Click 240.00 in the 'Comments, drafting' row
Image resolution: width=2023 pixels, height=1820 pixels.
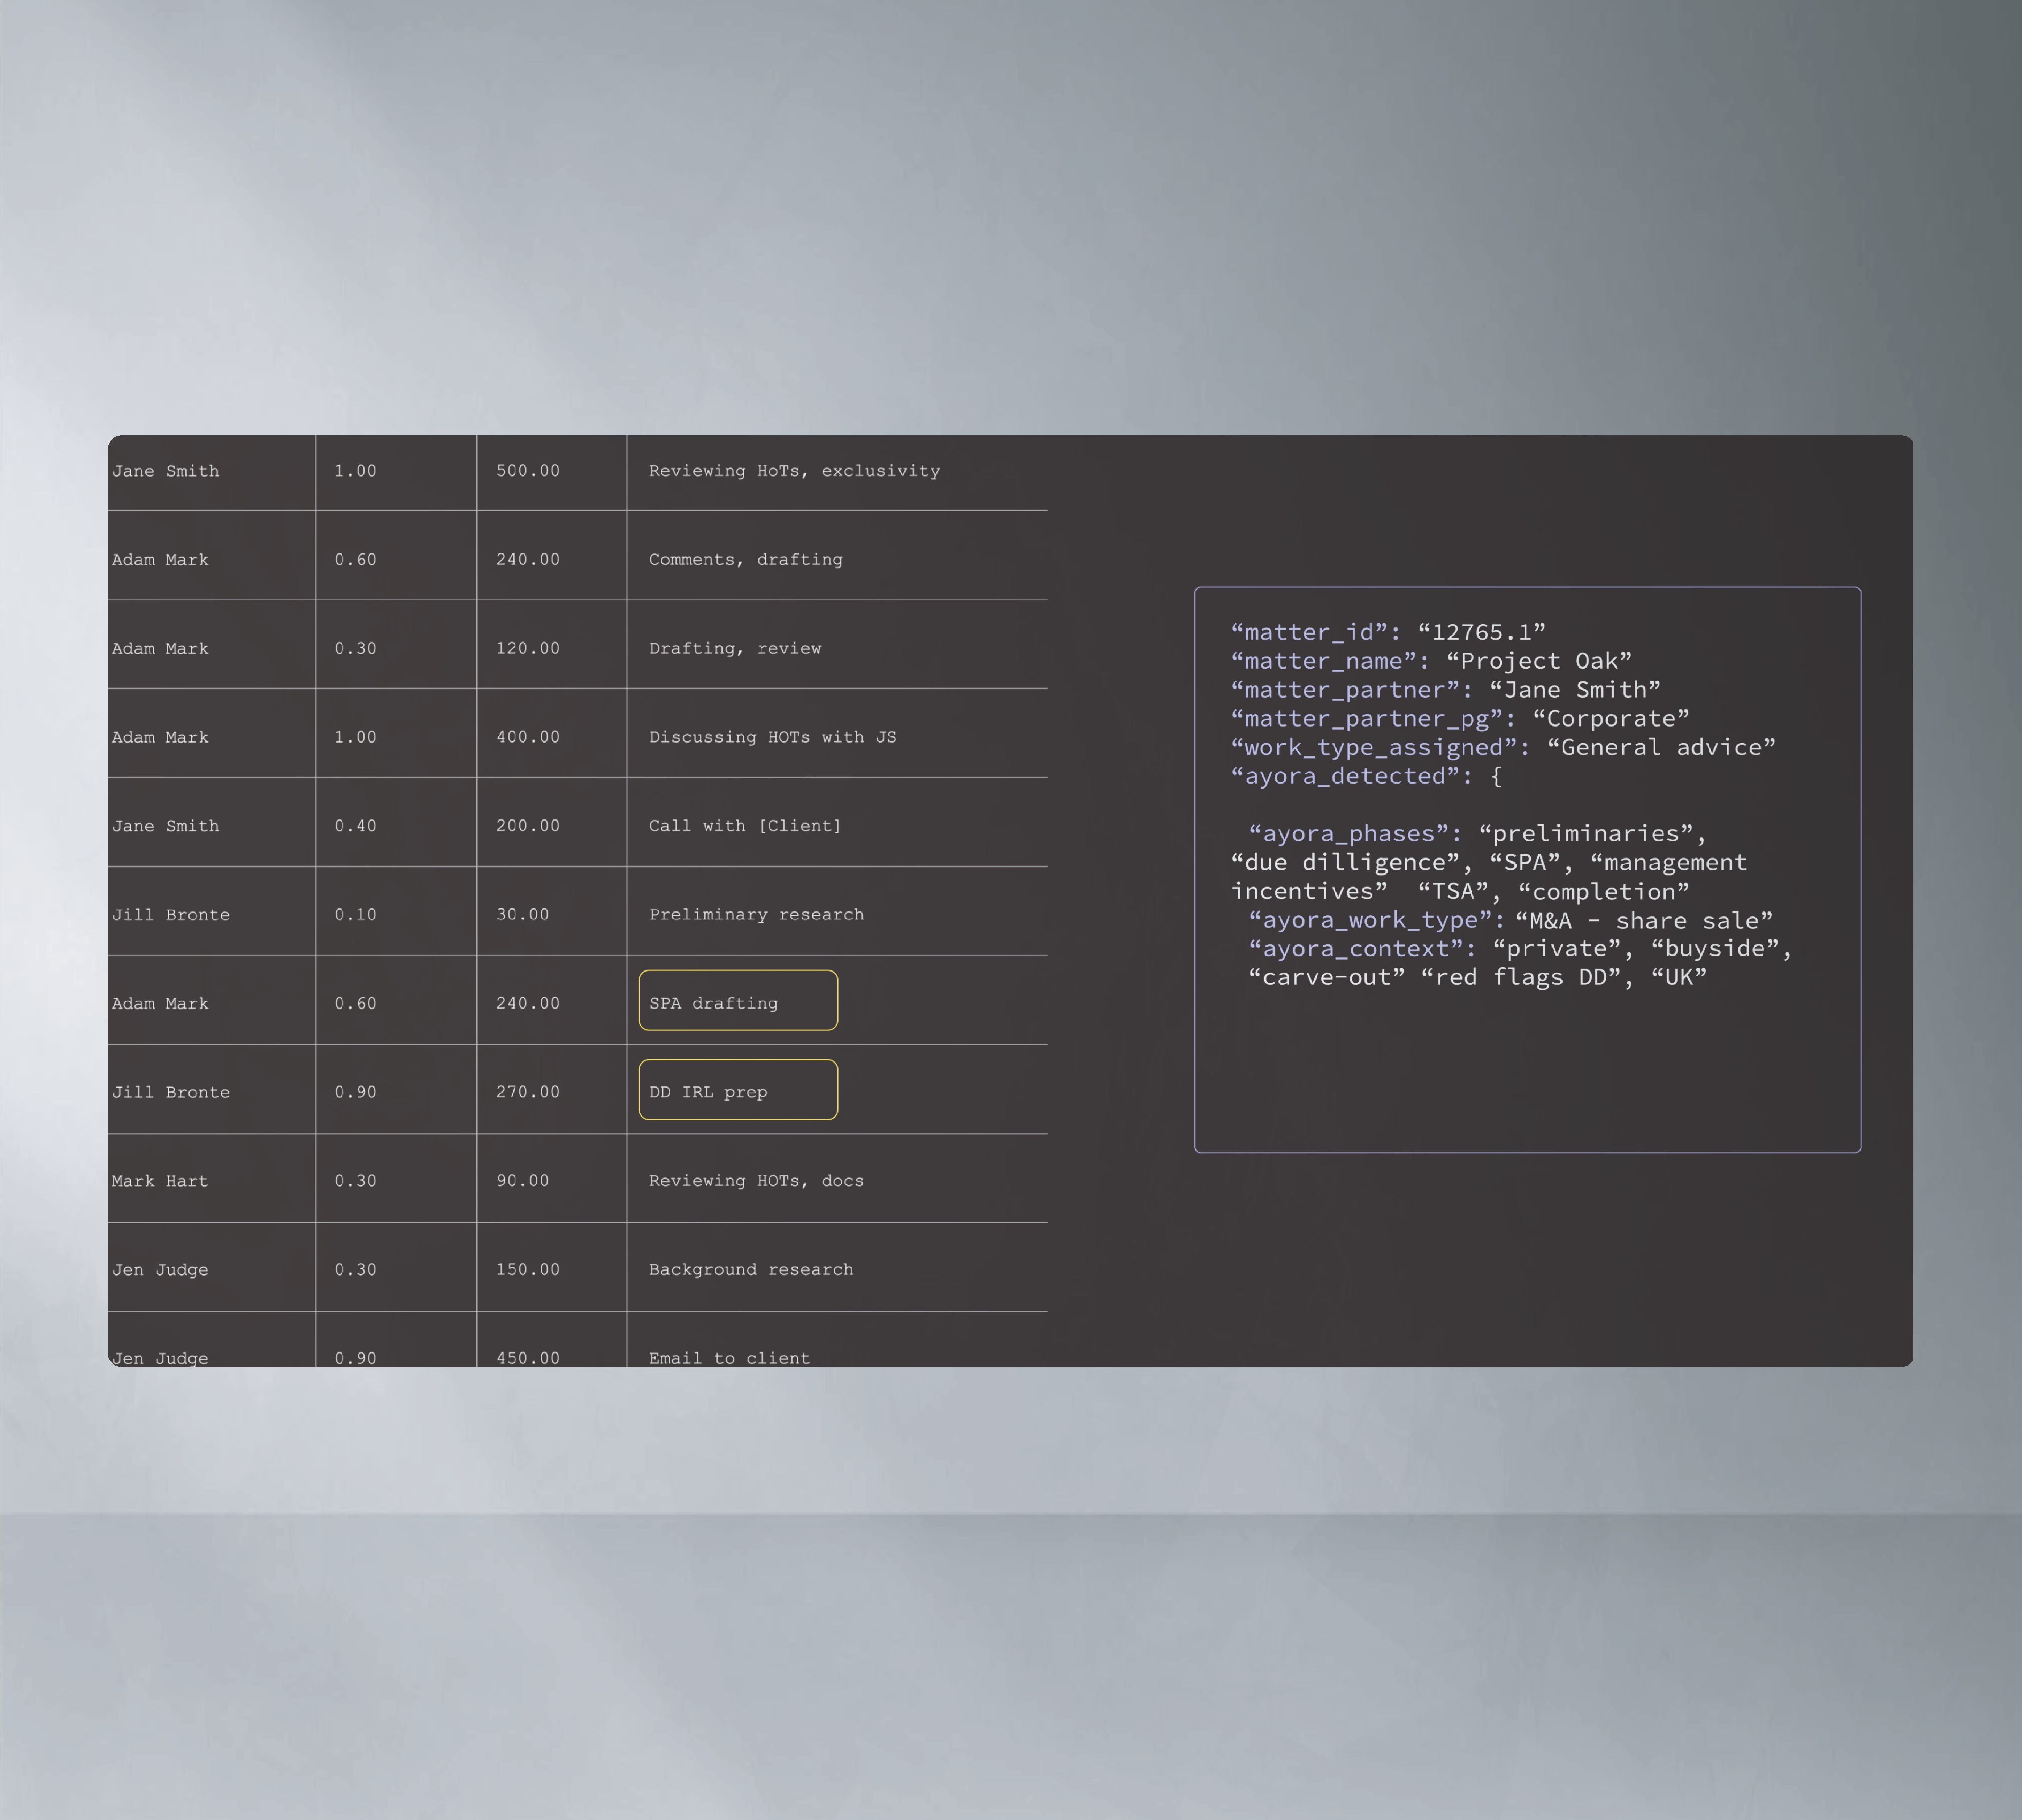528,560
